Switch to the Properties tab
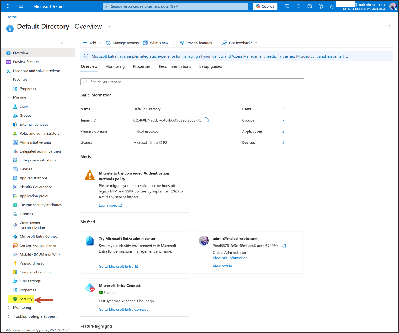The height and width of the screenshot is (333, 399). point(142,66)
